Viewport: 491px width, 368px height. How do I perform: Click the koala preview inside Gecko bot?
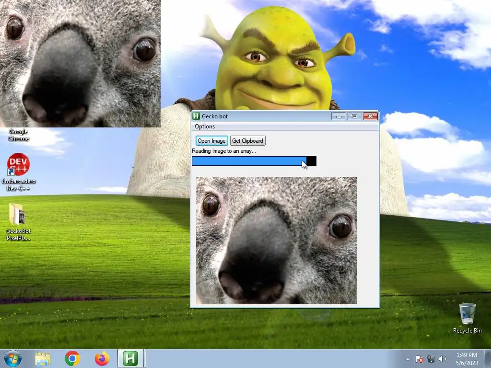point(276,241)
